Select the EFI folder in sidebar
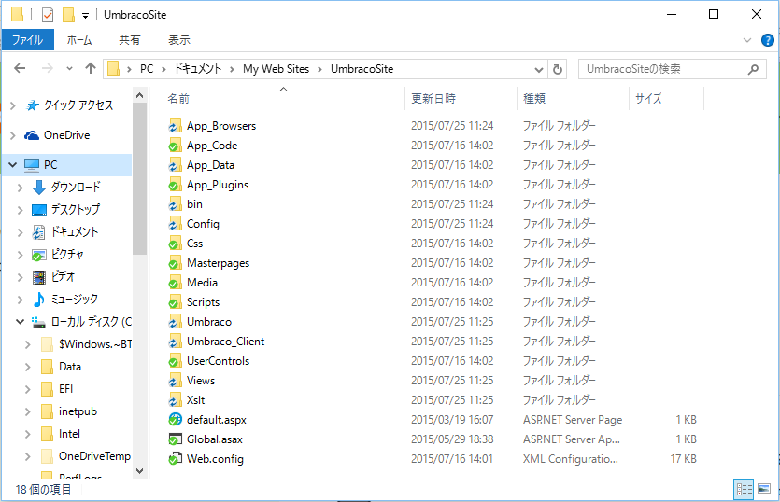This screenshot has width=780, height=502. (x=65, y=389)
